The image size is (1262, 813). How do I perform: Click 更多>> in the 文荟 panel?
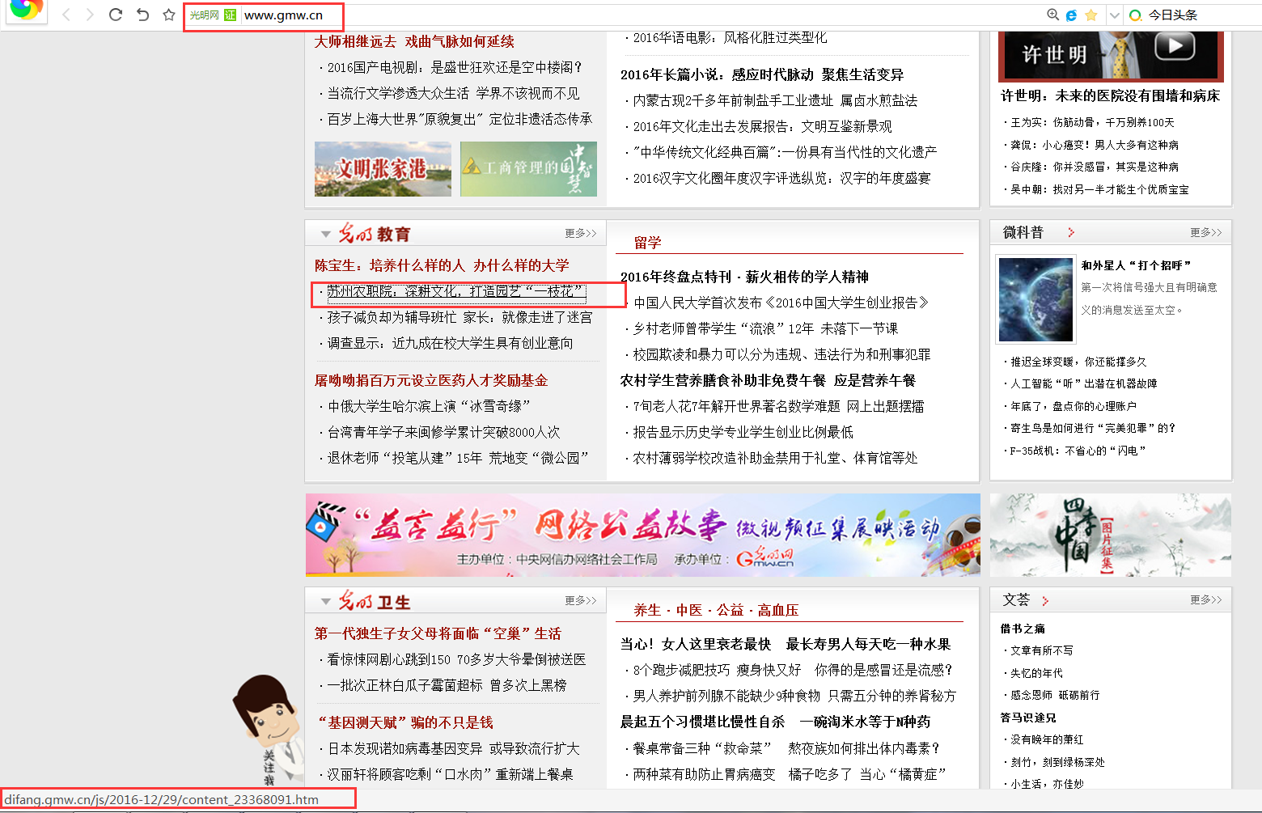coord(1206,599)
